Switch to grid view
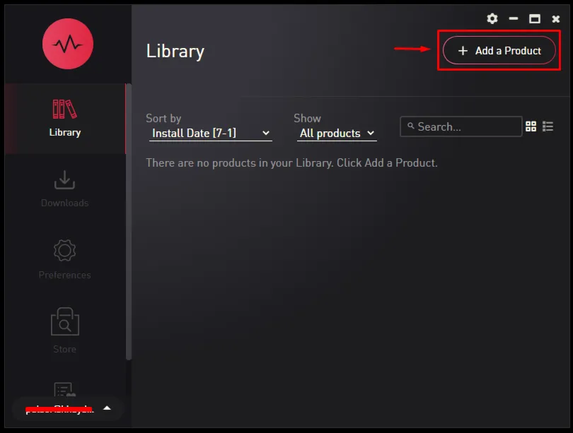The width and height of the screenshot is (573, 433). pos(531,126)
